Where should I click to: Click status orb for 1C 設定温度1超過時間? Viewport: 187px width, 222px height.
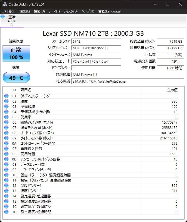(x=6, y=206)
